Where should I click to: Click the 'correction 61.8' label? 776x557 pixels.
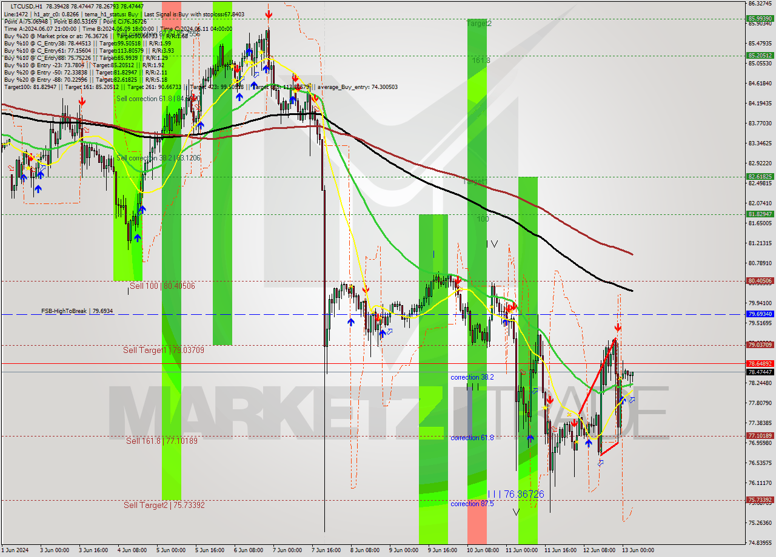pyautogui.click(x=472, y=437)
